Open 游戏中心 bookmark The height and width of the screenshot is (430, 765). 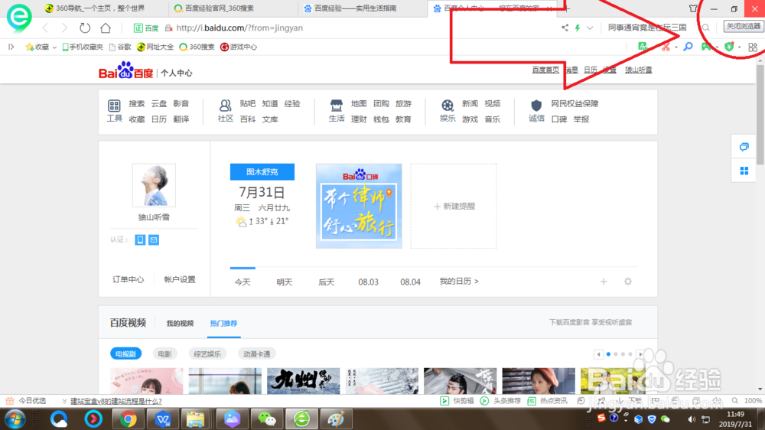click(238, 47)
